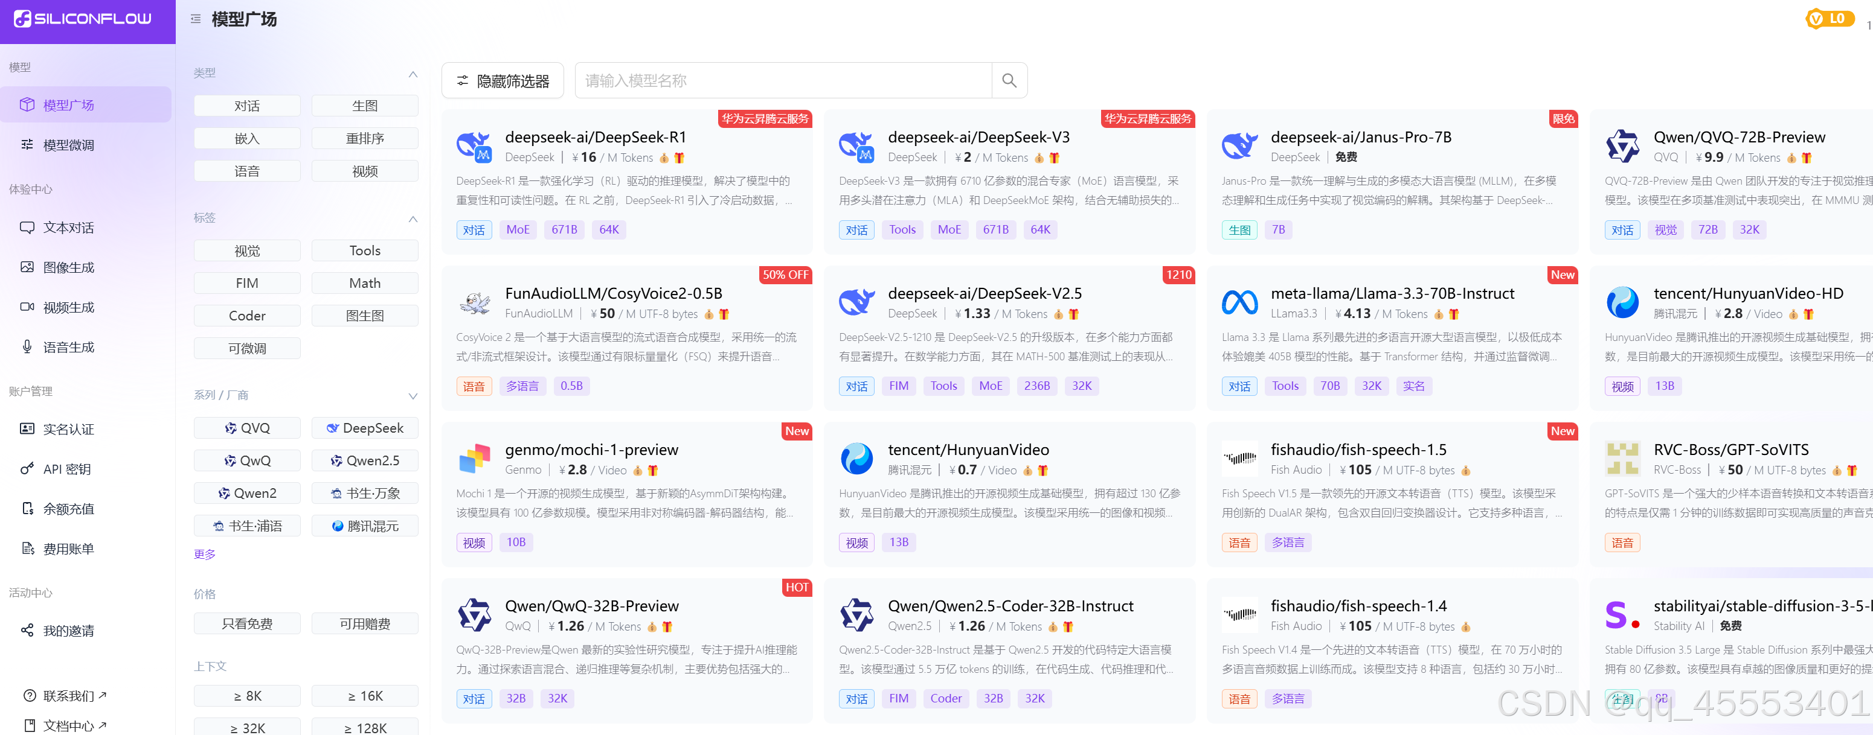Toggle the 对话 type filter
The image size is (1873, 735).
pyautogui.click(x=246, y=106)
